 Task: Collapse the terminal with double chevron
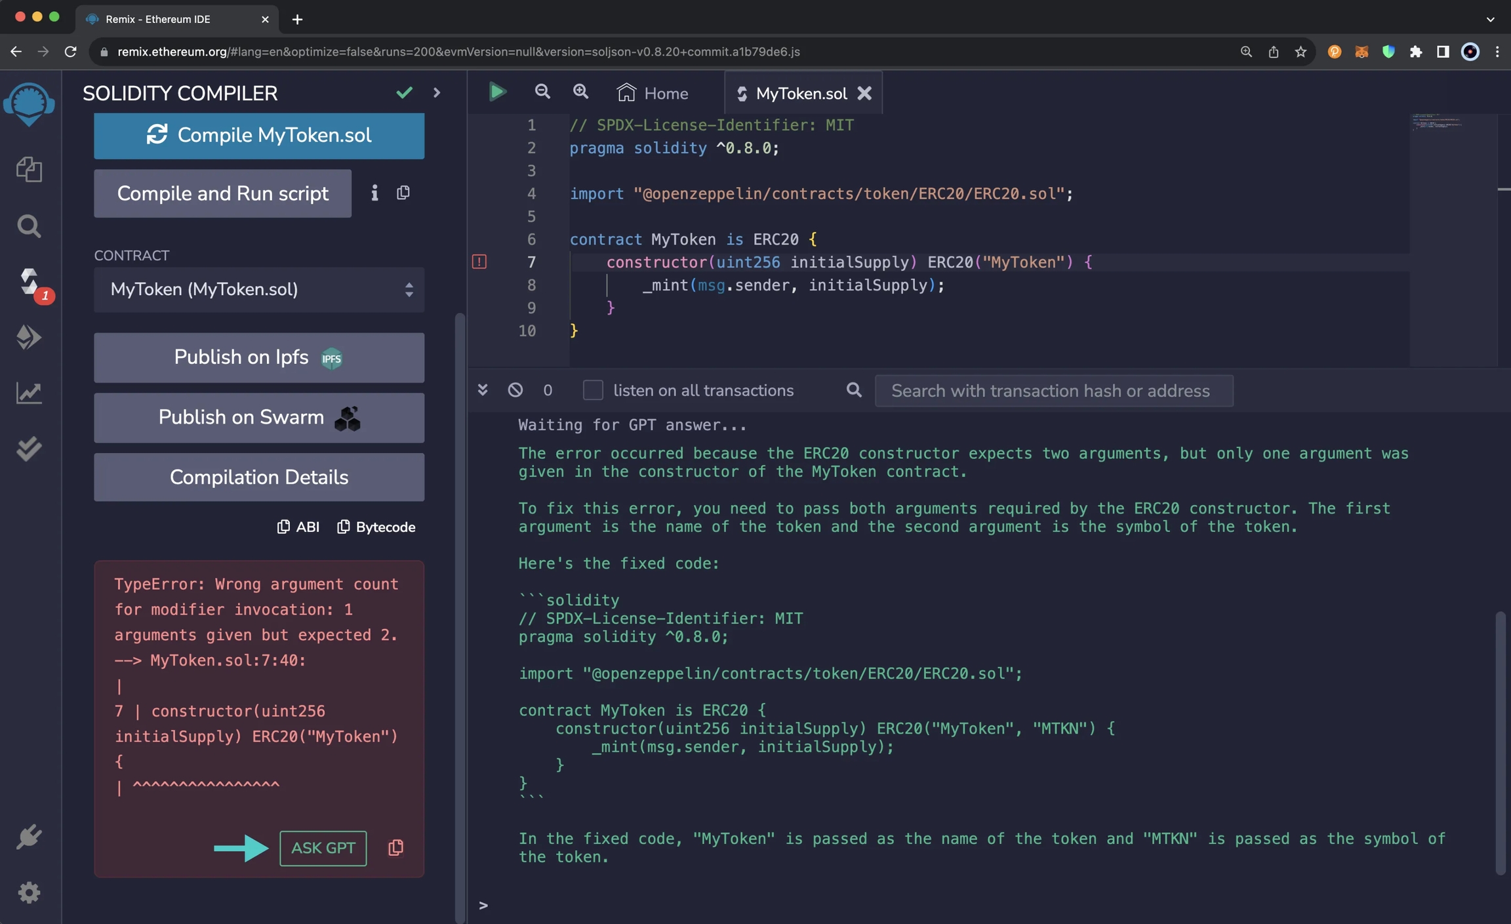click(x=483, y=390)
